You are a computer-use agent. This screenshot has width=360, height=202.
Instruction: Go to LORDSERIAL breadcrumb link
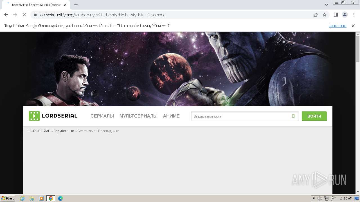coord(39,131)
